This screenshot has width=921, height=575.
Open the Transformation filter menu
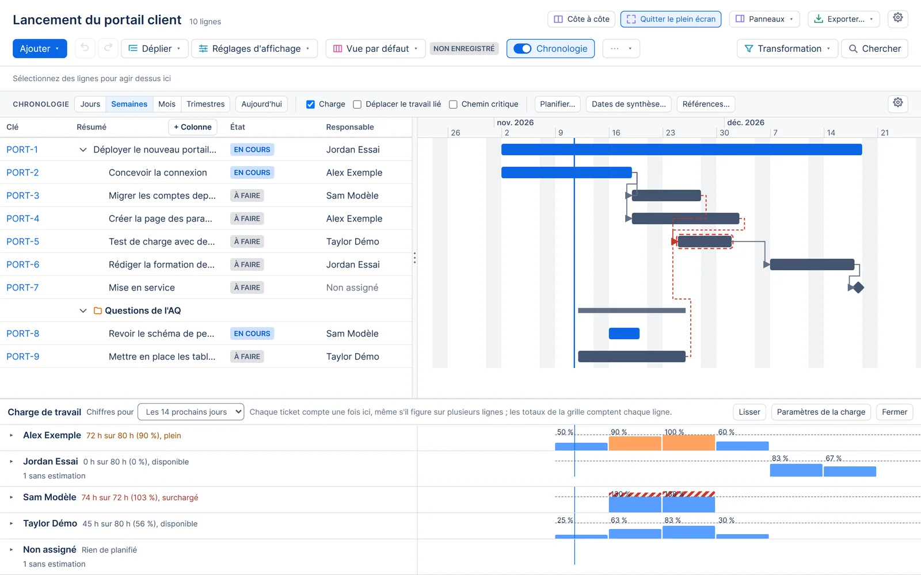787,49
